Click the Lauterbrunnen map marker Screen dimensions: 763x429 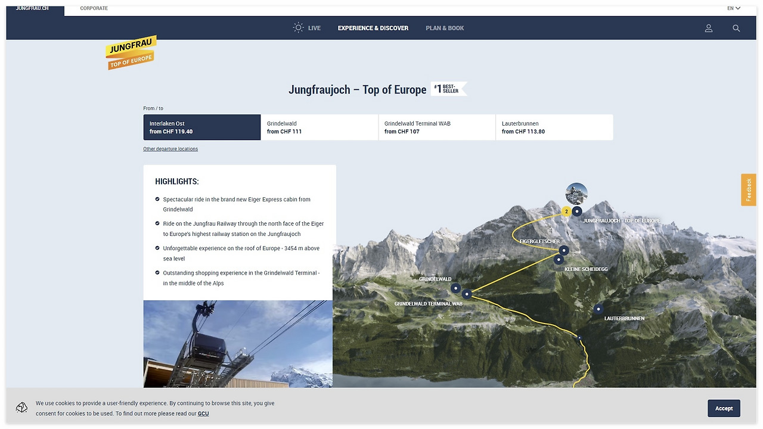598,309
